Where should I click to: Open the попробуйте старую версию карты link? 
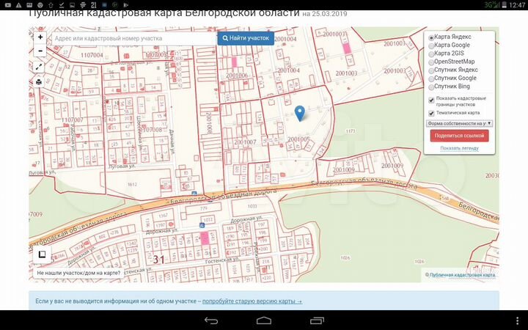point(252,301)
